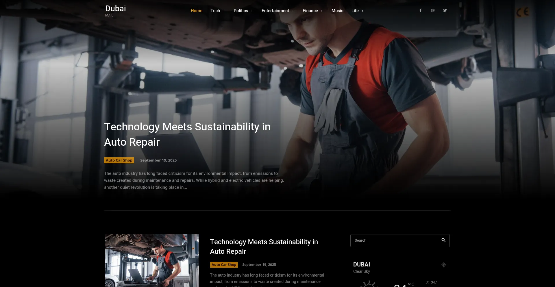Open the Facebook social link
This screenshot has height=287, width=555.
point(421,10)
